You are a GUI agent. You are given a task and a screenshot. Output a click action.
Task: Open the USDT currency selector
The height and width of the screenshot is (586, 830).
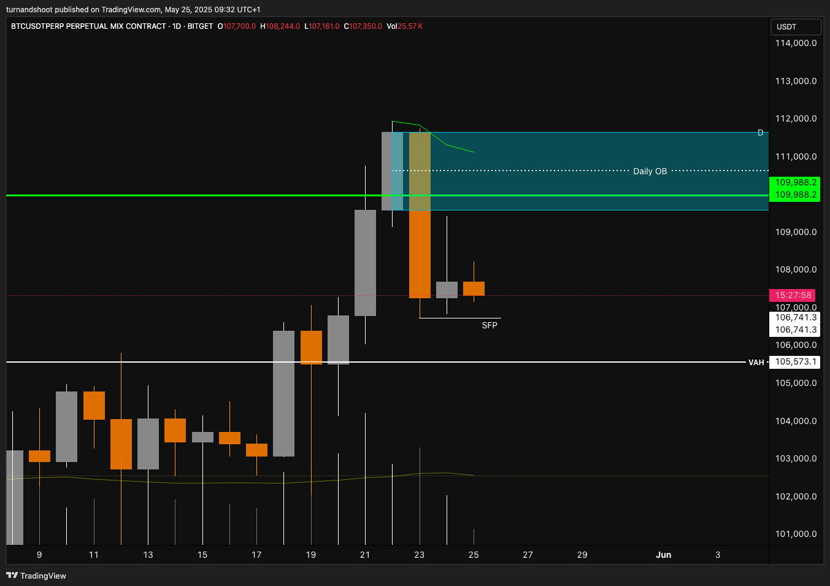[796, 27]
